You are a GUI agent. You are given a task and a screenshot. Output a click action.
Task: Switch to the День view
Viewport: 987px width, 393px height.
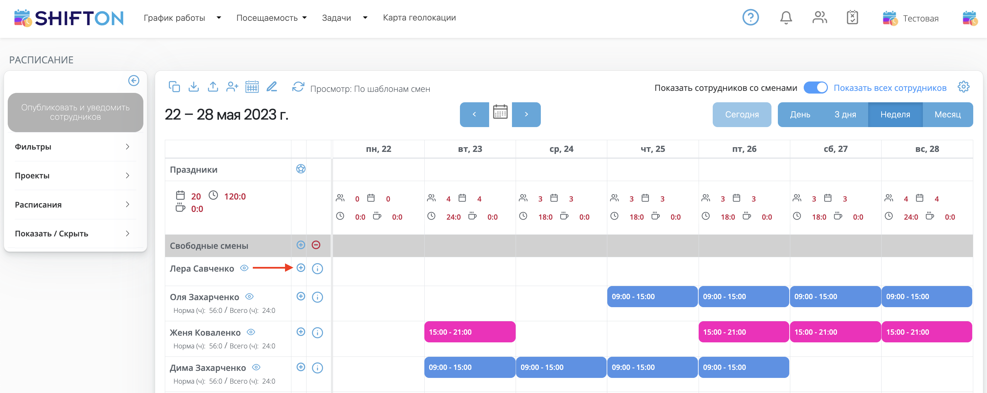(x=800, y=114)
